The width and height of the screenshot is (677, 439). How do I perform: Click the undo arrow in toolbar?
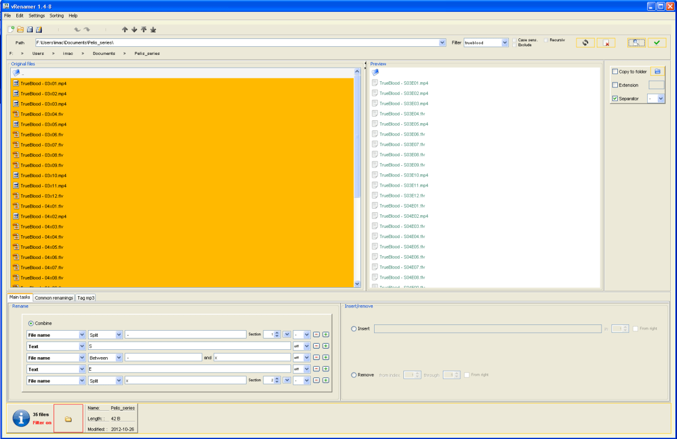pyautogui.click(x=77, y=29)
